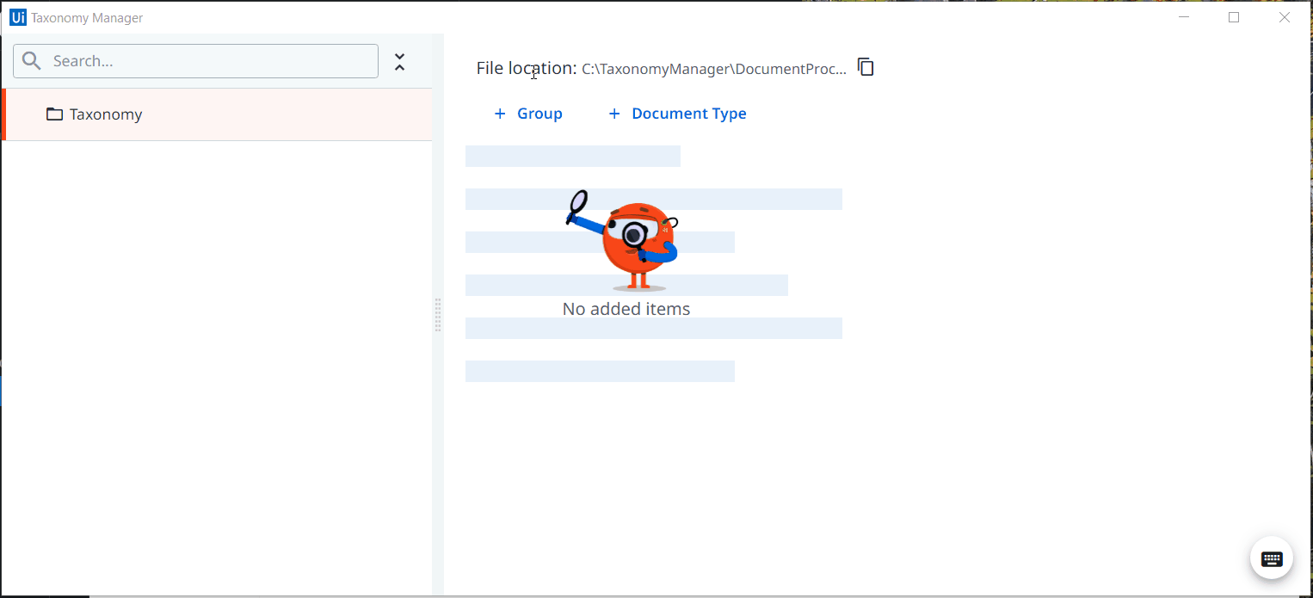Screen dimensions: 1313x598
Task: Click the plus icon beside Document Type
Action: [614, 114]
